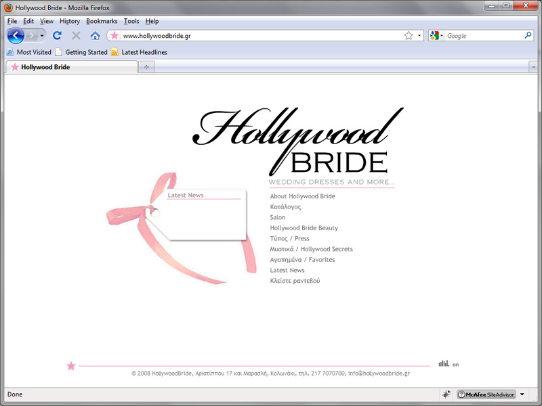
Task: Open the Latest Headlines feed bookmark
Action: pos(140,52)
